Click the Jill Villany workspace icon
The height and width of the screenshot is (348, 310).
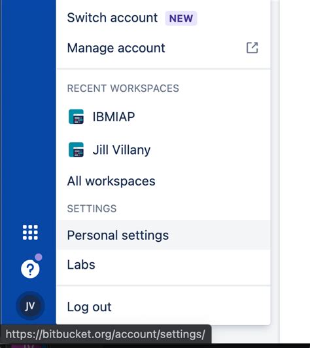[x=76, y=150]
